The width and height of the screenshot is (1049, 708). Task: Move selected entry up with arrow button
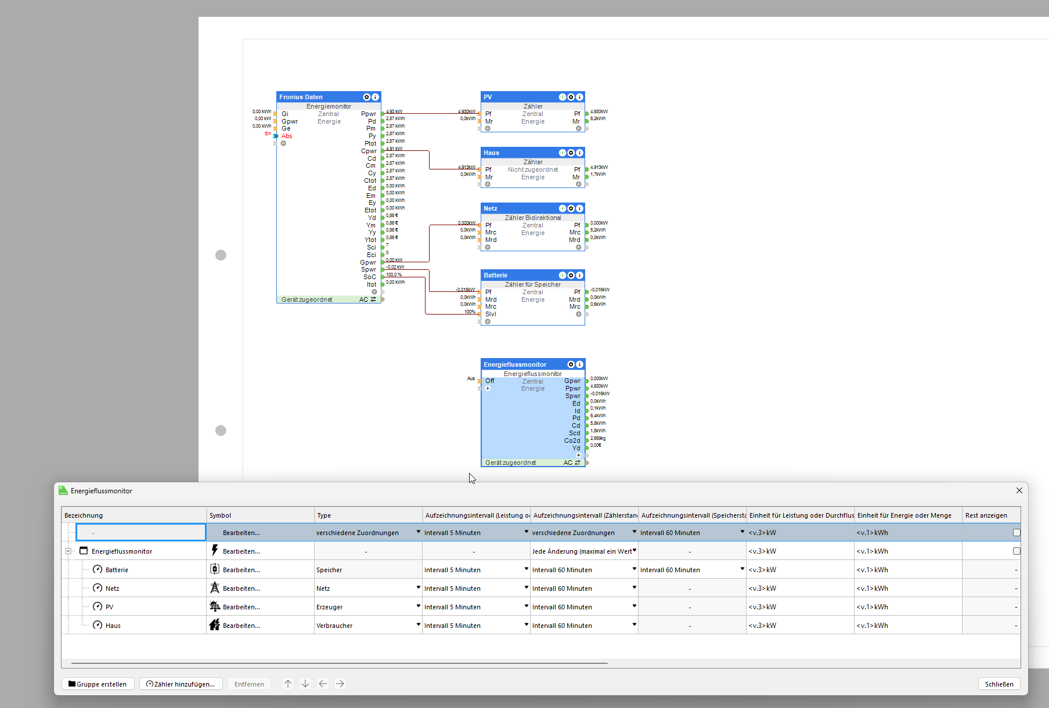pyautogui.click(x=288, y=684)
